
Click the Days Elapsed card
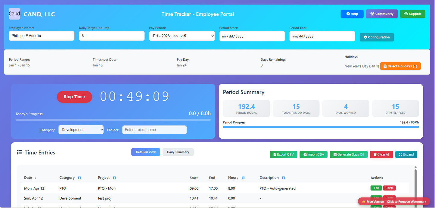395,109
